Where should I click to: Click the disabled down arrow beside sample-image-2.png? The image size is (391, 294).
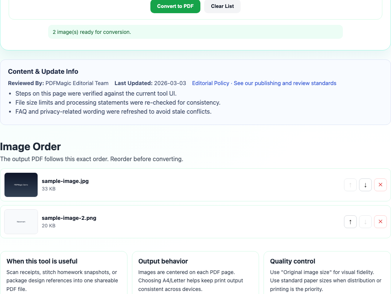click(x=365, y=222)
